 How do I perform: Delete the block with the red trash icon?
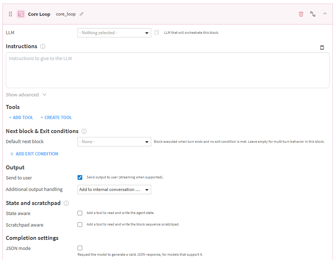[301, 14]
